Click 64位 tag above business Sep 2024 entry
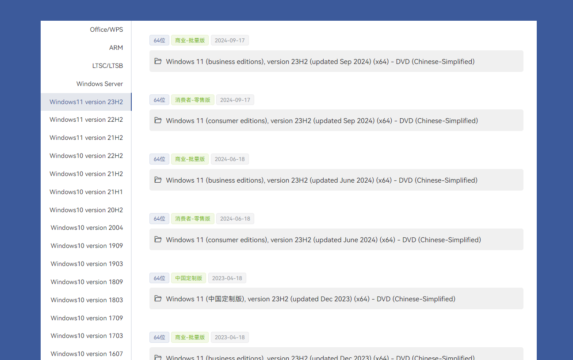The height and width of the screenshot is (360, 573). [x=159, y=41]
